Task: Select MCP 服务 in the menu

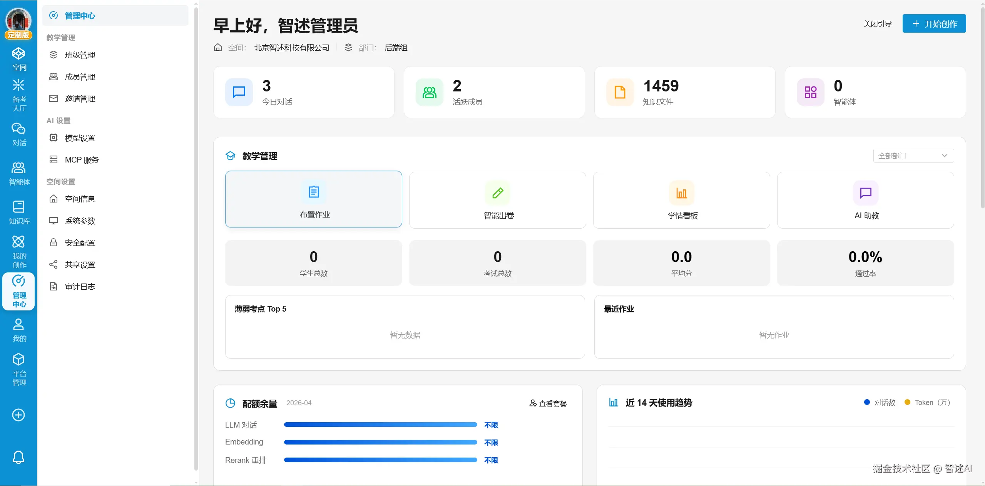Action: point(82,160)
